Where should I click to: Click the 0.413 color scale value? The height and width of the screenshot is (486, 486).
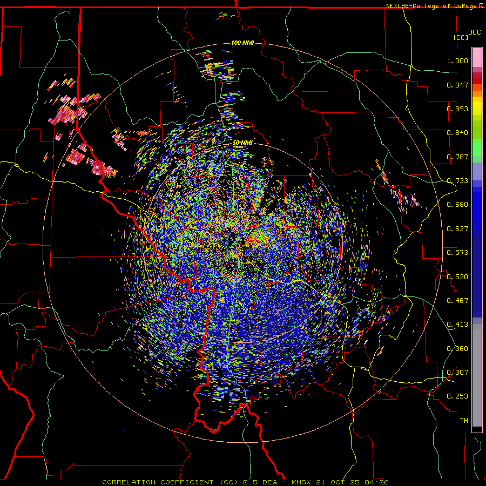(x=457, y=325)
